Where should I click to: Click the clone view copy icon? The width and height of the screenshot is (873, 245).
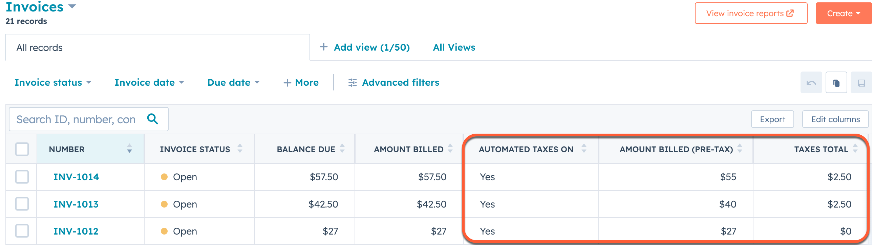tap(836, 83)
